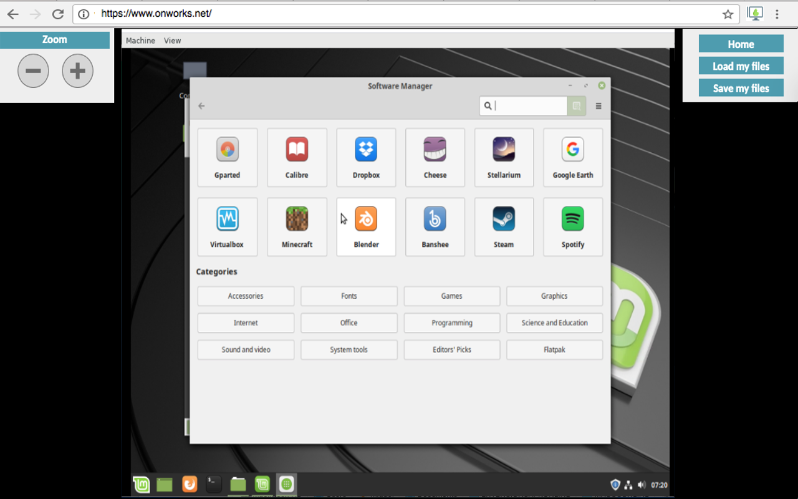Screen dimensions: 798x499
Task: Click the taskbar clock showing 07:20
Action: (659, 485)
